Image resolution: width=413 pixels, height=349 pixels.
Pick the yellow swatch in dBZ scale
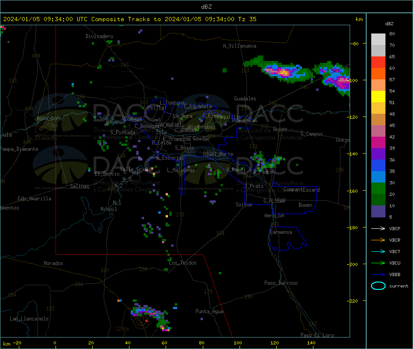click(x=378, y=97)
